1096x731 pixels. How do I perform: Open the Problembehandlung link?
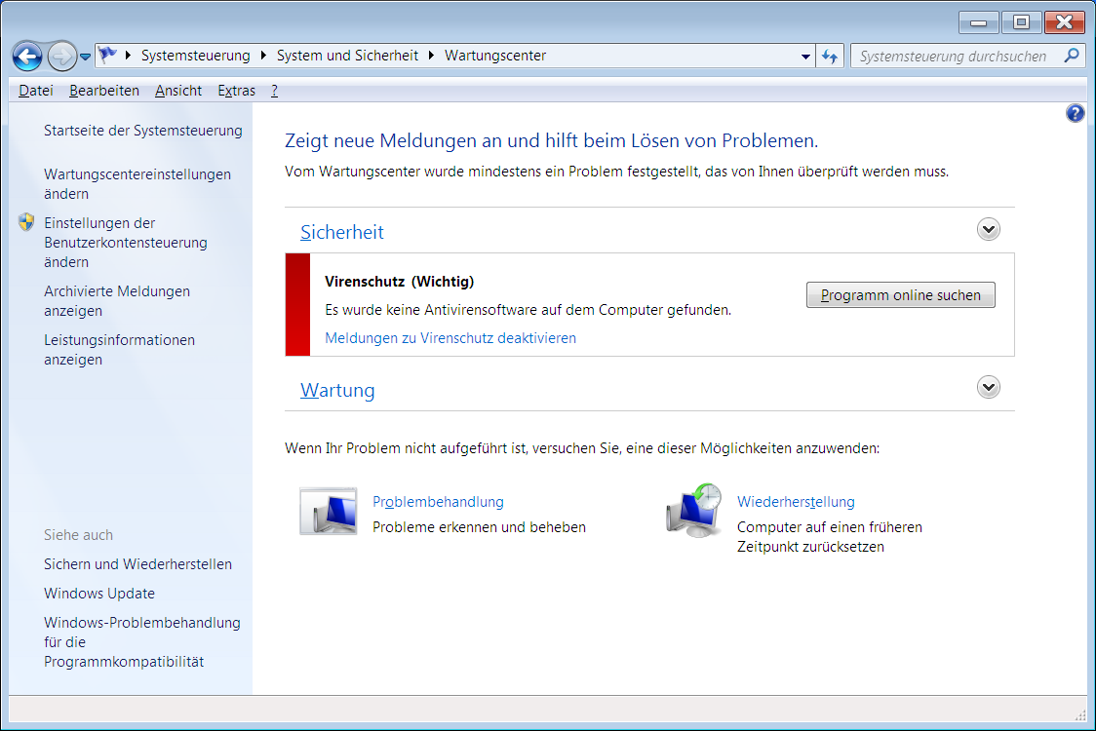pos(438,502)
